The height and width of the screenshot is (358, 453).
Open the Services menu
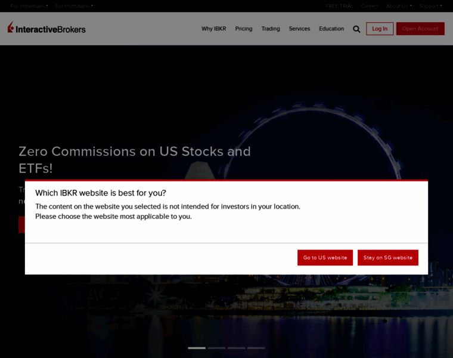(x=299, y=29)
